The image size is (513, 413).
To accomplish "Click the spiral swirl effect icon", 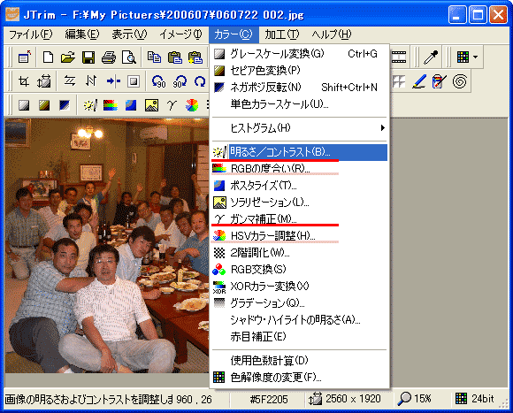I will coord(460,81).
